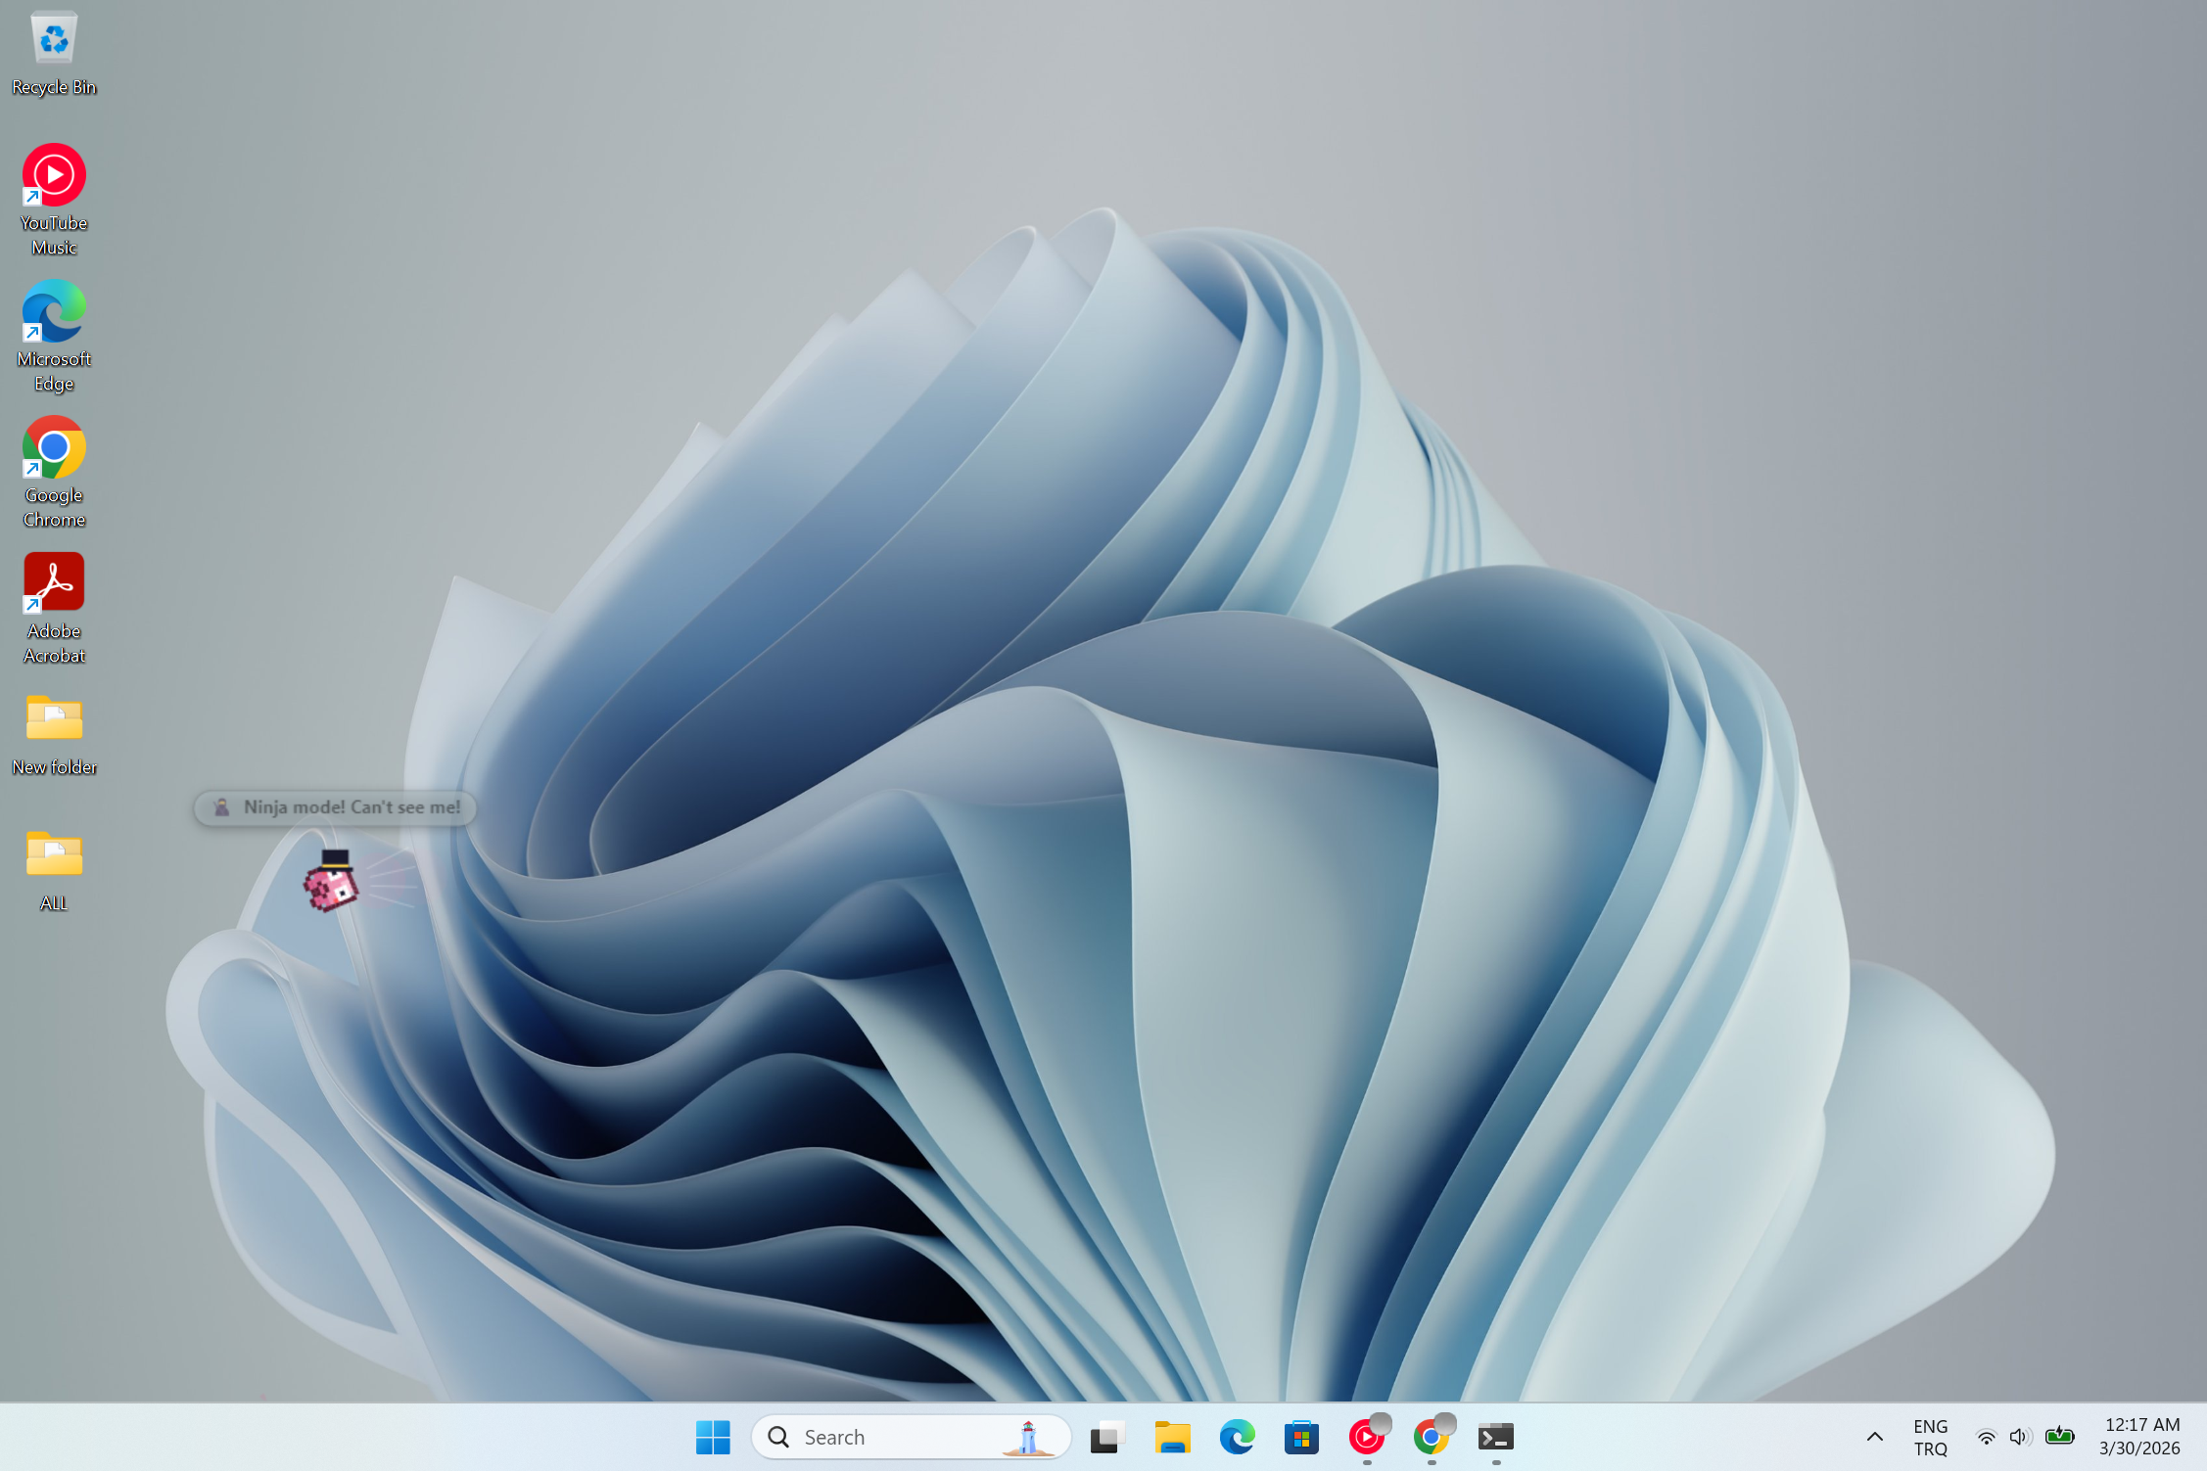Mute the system volume from the tray
This screenshot has width=2207, height=1471.
[2019, 1437]
